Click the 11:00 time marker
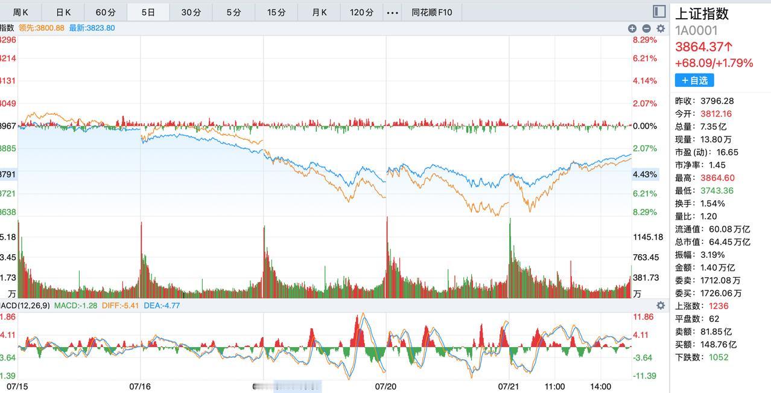Viewport: 771px width, 393px height. [554, 386]
